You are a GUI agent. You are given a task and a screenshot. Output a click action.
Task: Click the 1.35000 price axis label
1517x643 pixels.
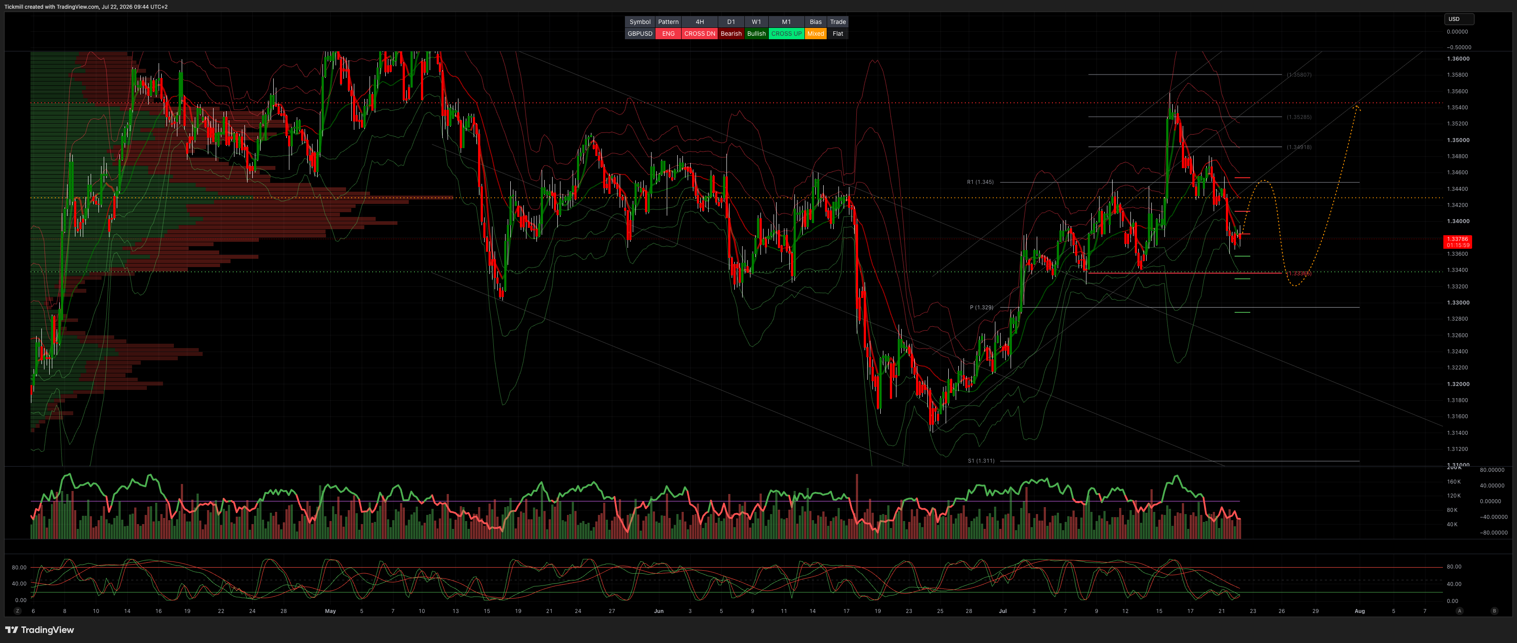point(1458,140)
